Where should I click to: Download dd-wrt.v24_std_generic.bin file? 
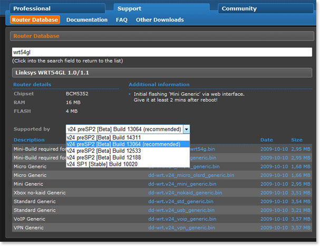pos(181,202)
